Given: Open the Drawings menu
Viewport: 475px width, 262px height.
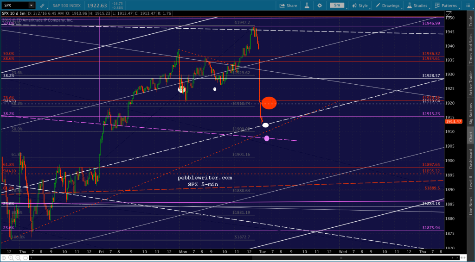Looking at the screenshot, I should click(387, 6).
